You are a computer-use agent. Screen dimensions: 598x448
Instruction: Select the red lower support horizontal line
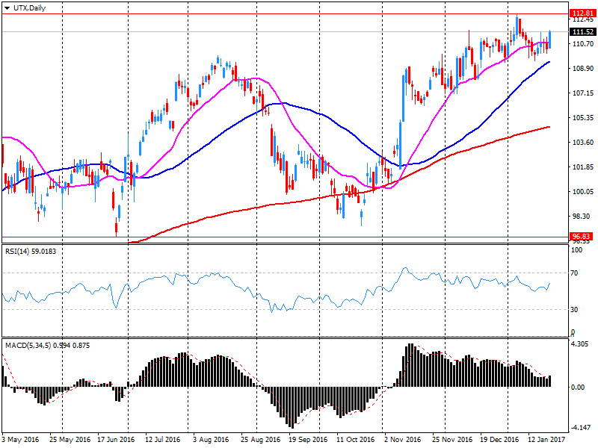coord(285,237)
